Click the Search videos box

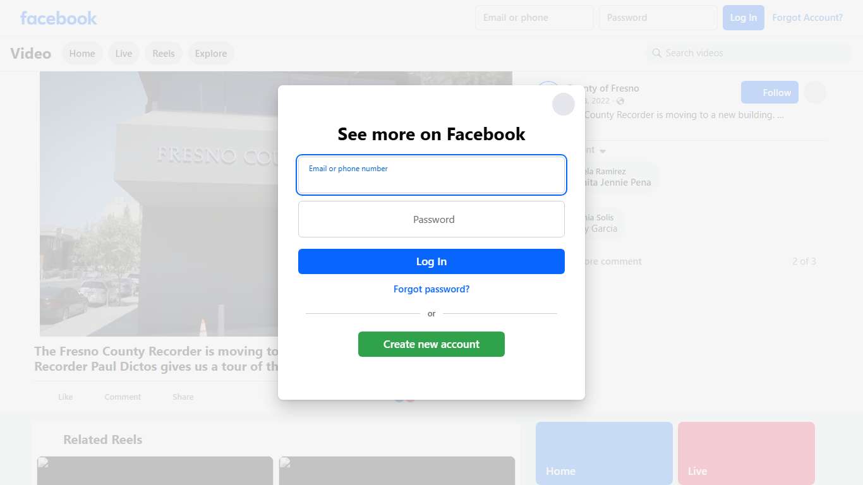pyautogui.click(x=749, y=53)
